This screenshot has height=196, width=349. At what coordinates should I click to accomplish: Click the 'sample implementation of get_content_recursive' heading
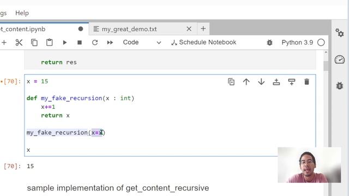click(118, 188)
